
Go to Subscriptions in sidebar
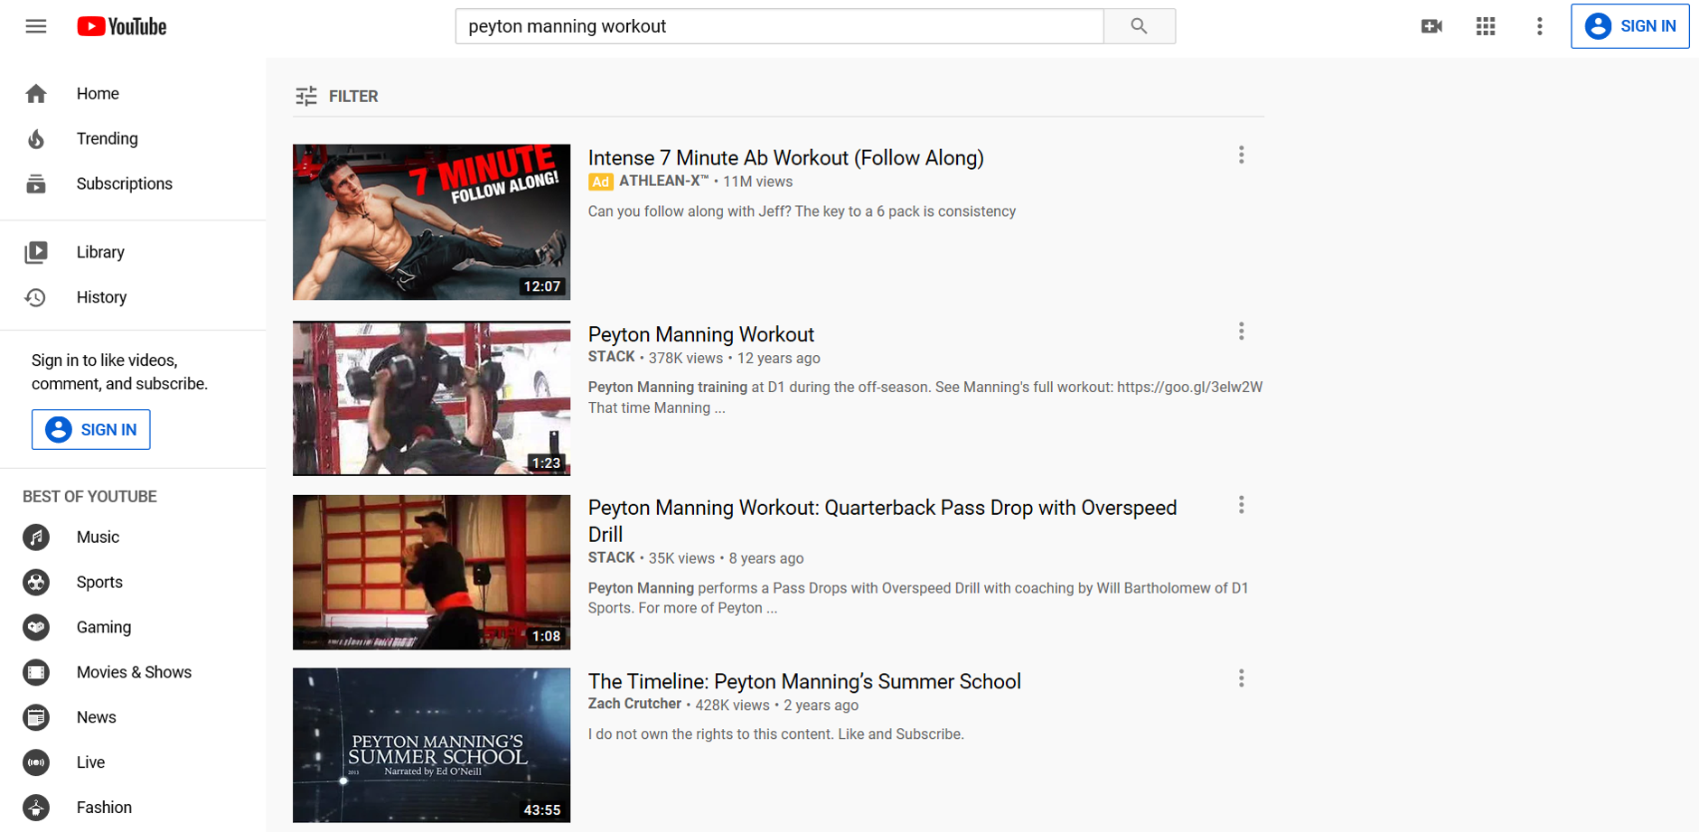point(124,183)
